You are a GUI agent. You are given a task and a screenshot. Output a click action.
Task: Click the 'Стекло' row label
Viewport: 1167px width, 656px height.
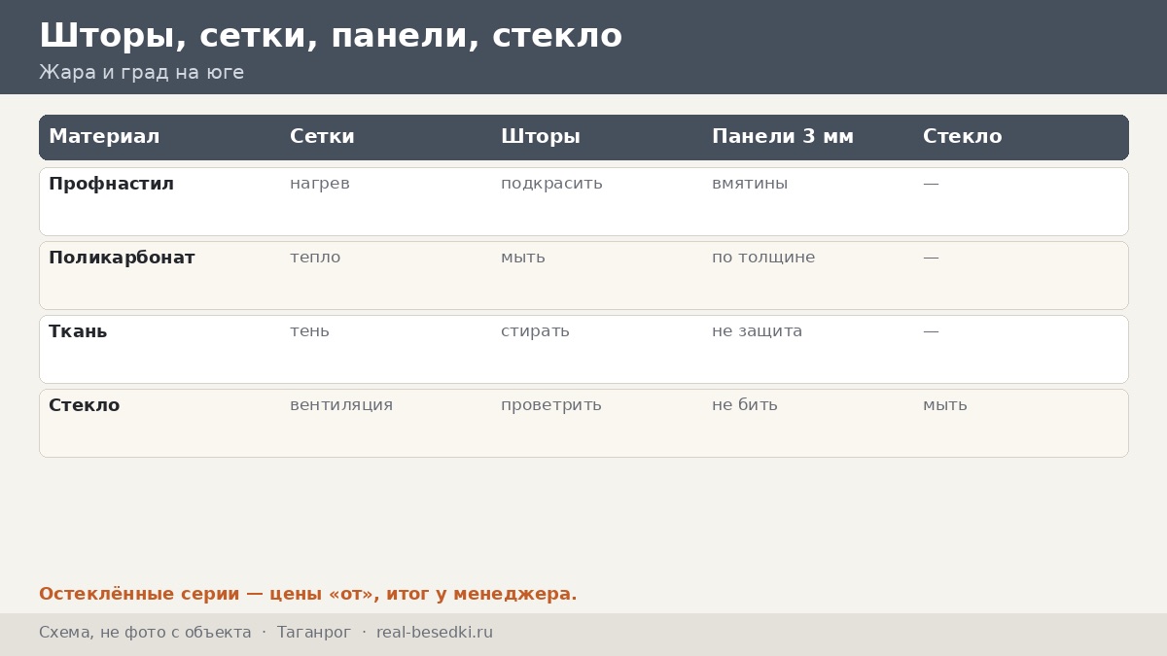[84, 405]
